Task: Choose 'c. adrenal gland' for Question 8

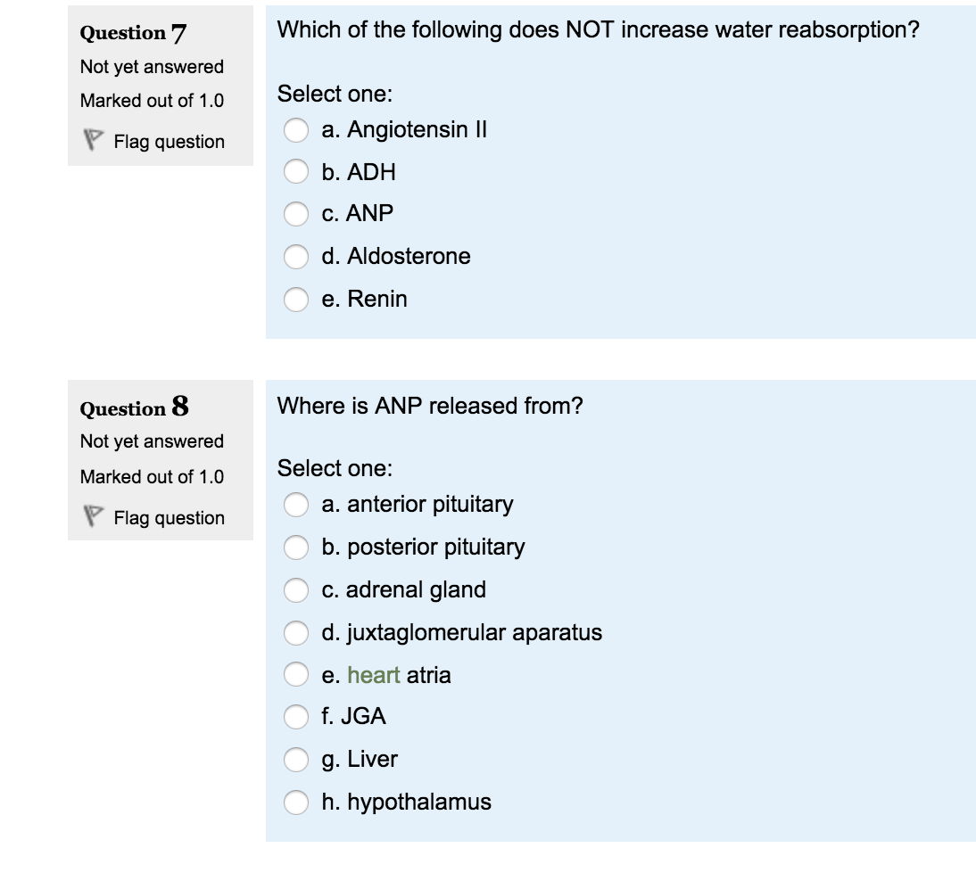Action: [x=296, y=589]
